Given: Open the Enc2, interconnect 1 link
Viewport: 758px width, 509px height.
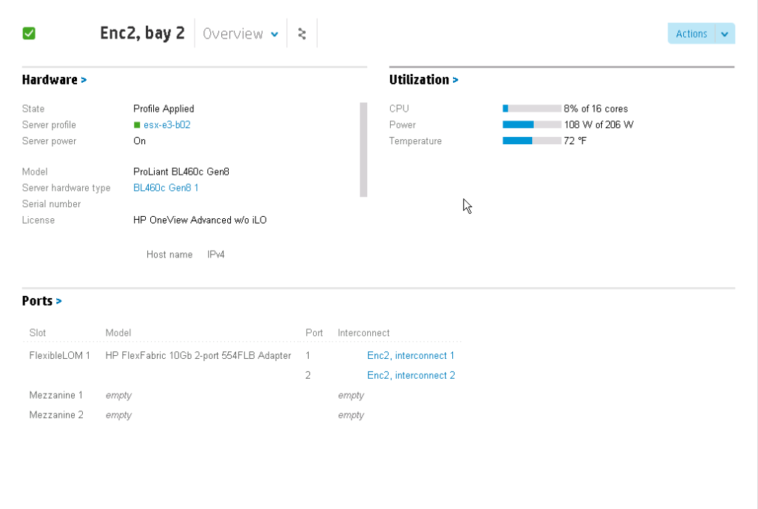Looking at the screenshot, I should (x=411, y=356).
